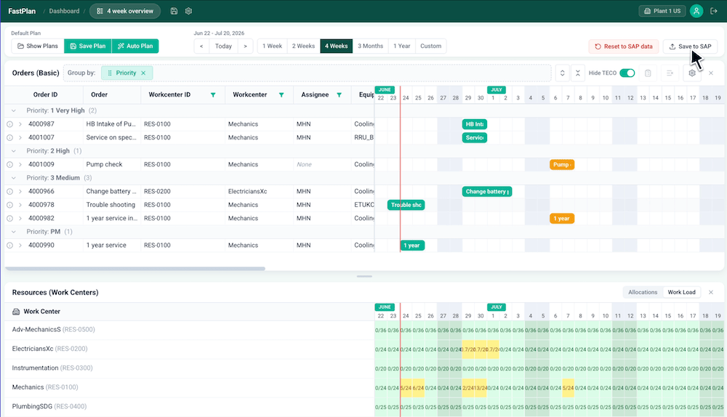Select the orange Pump check Gantt bar

pyautogui.click(x=562, y=164)
